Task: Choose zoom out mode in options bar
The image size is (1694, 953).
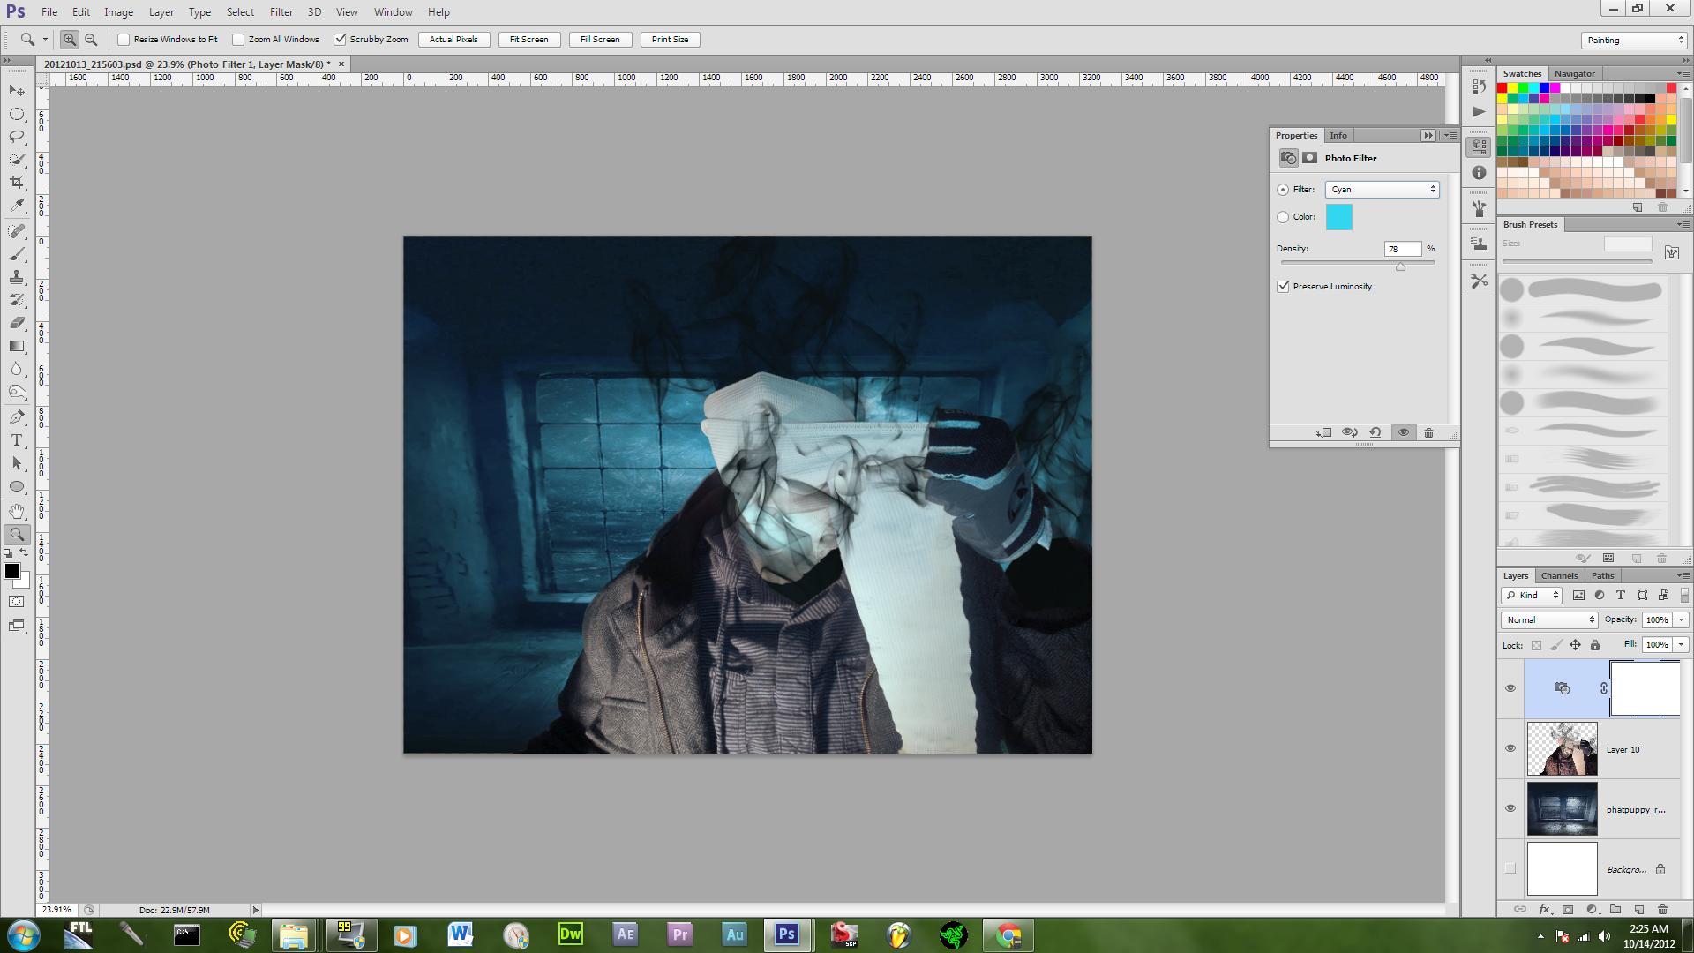Action: pos(91,40)
